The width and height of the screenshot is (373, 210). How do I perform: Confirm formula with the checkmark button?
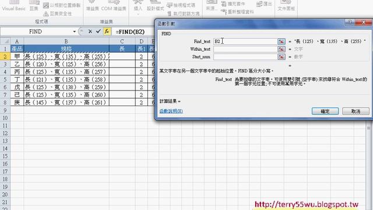click(x=98, y=31)
